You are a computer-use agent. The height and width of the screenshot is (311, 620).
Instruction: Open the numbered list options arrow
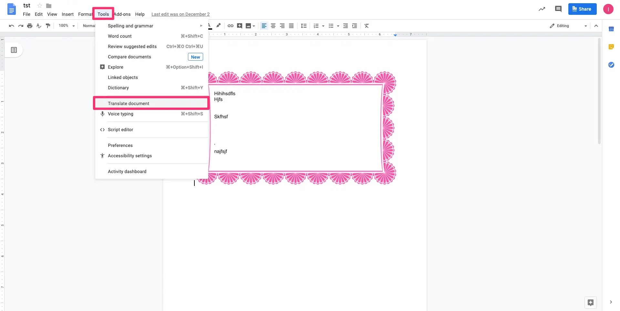323,26
